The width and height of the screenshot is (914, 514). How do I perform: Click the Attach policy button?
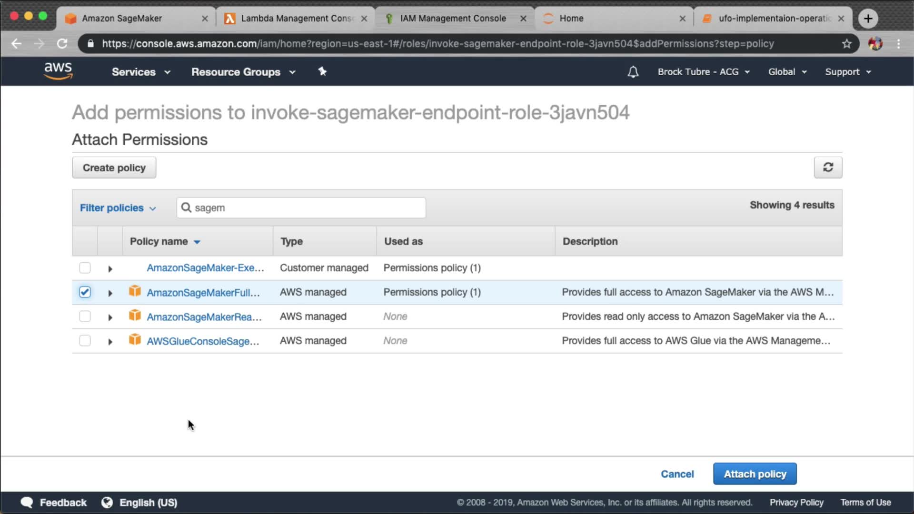pos(755,474)
